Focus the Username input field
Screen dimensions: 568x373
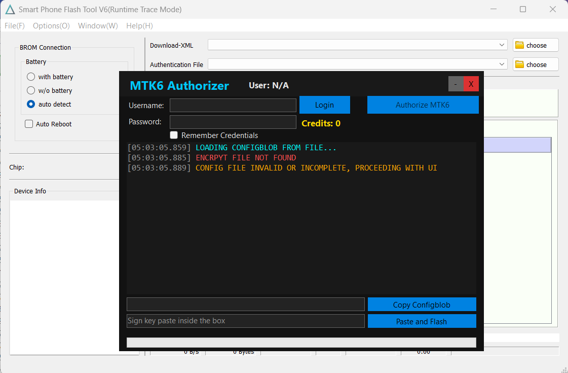tap(233, 106)
